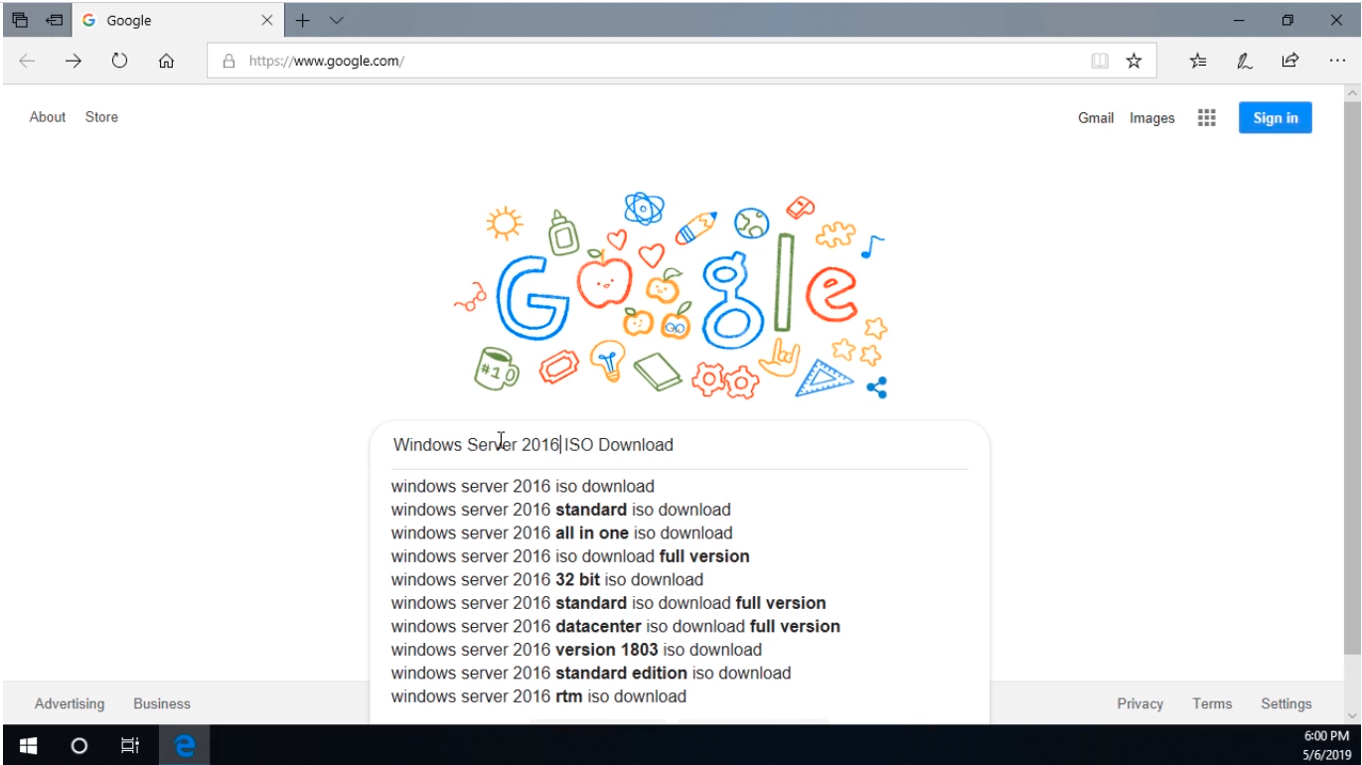
Task: Pick the 'version 1803' iso download suggestion
Action: tap(576, 650)
